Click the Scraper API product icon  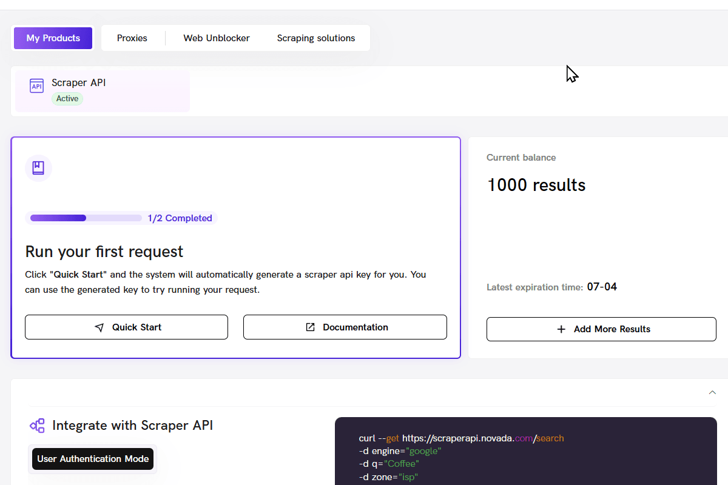37,85
